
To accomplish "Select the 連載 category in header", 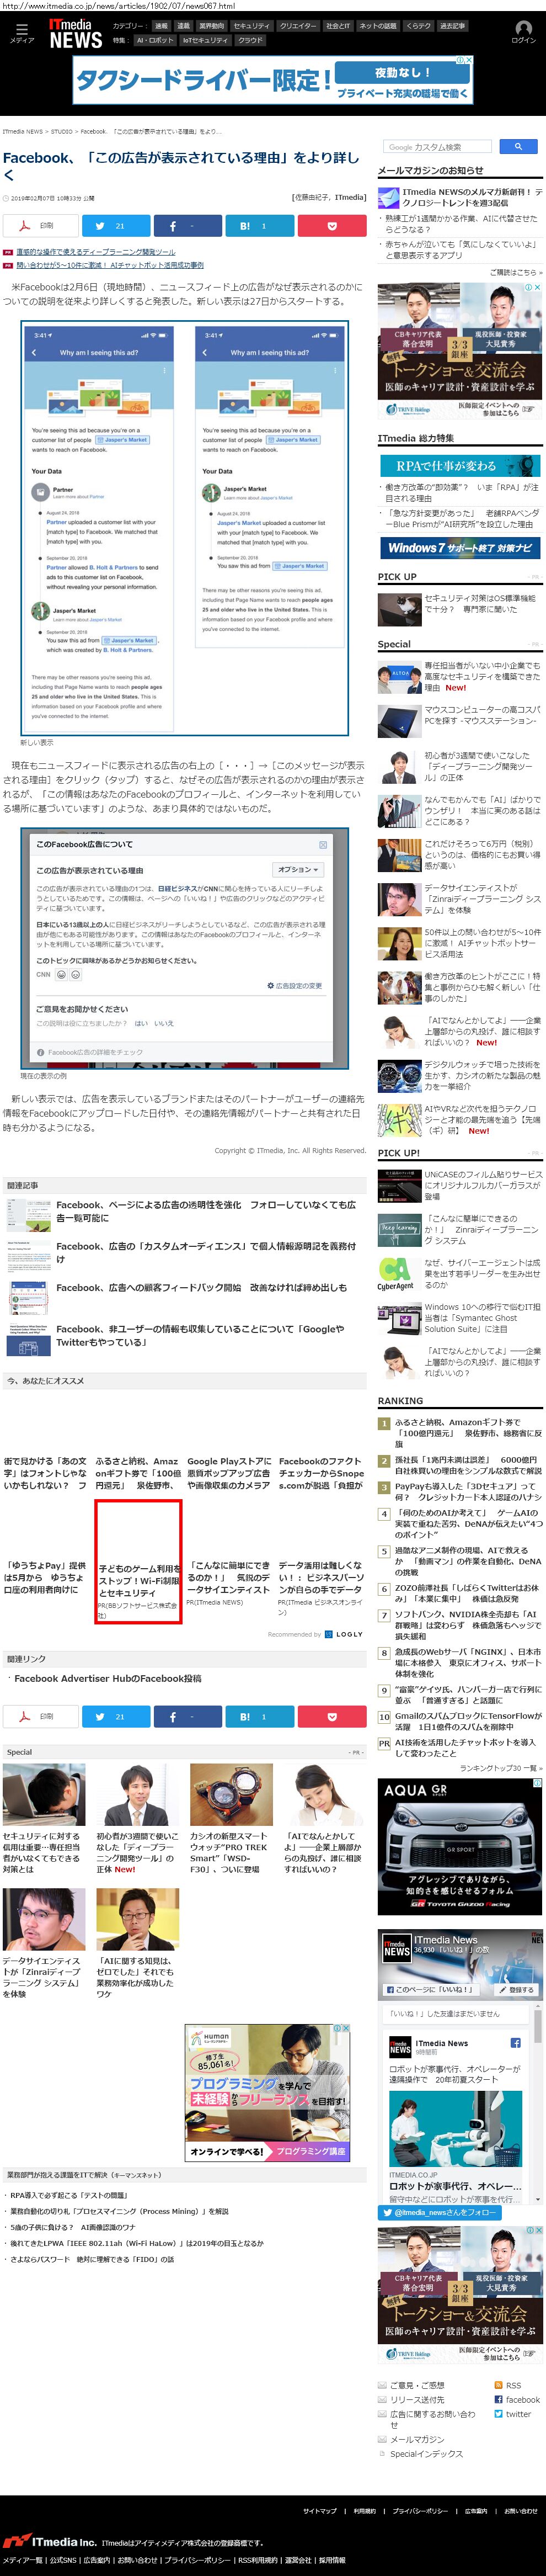I will point(183,26).
